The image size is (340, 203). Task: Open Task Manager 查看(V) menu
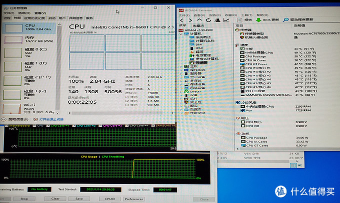[40, 13]
